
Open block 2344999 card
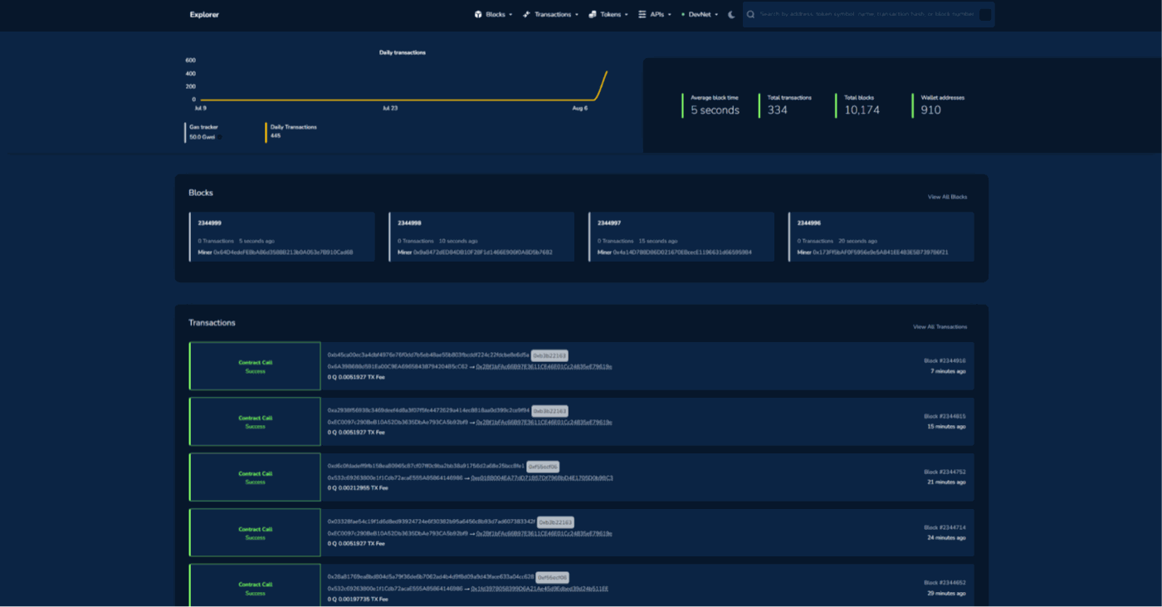point(281,237)
